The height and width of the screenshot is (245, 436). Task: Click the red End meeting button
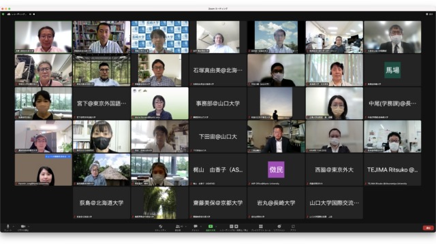429,228
